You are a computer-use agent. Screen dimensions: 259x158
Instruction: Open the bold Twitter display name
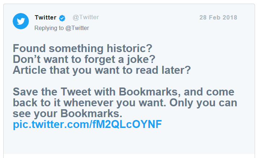tap(46, 17)
